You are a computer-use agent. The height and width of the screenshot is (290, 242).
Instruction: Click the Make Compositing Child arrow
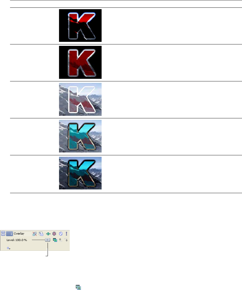[66, 240]
